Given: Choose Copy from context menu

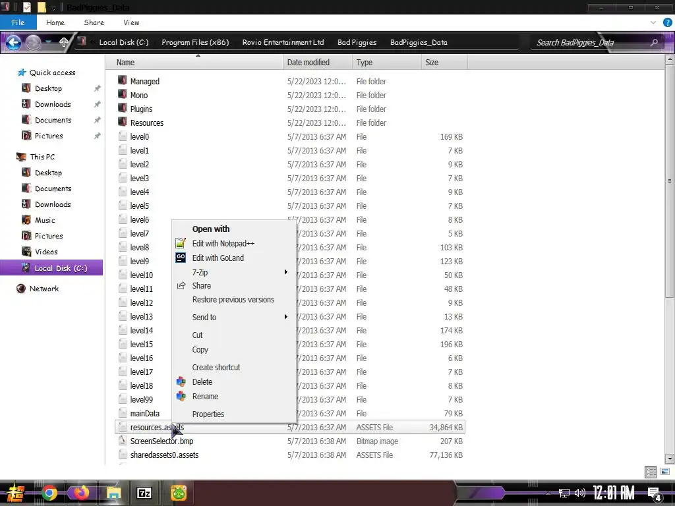Looking at the screenshot, I should pos(200,350).
